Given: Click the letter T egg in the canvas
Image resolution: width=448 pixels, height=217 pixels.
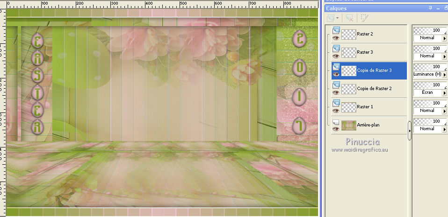Looking at the screenshot, I should [37, 93].
